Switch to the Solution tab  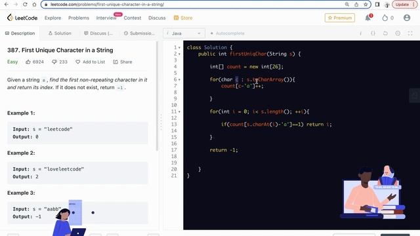60,33
